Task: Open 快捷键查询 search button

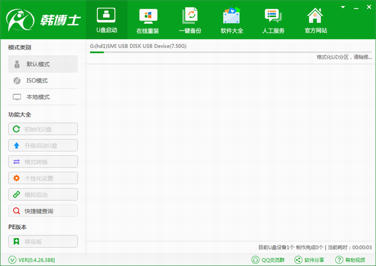Action: [43, 211]
